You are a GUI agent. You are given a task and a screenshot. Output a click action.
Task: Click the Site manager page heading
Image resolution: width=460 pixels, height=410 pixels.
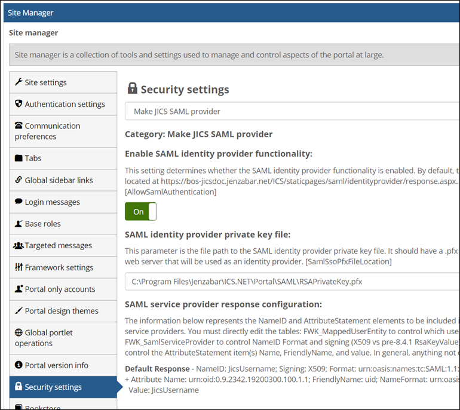click(33, 33)
